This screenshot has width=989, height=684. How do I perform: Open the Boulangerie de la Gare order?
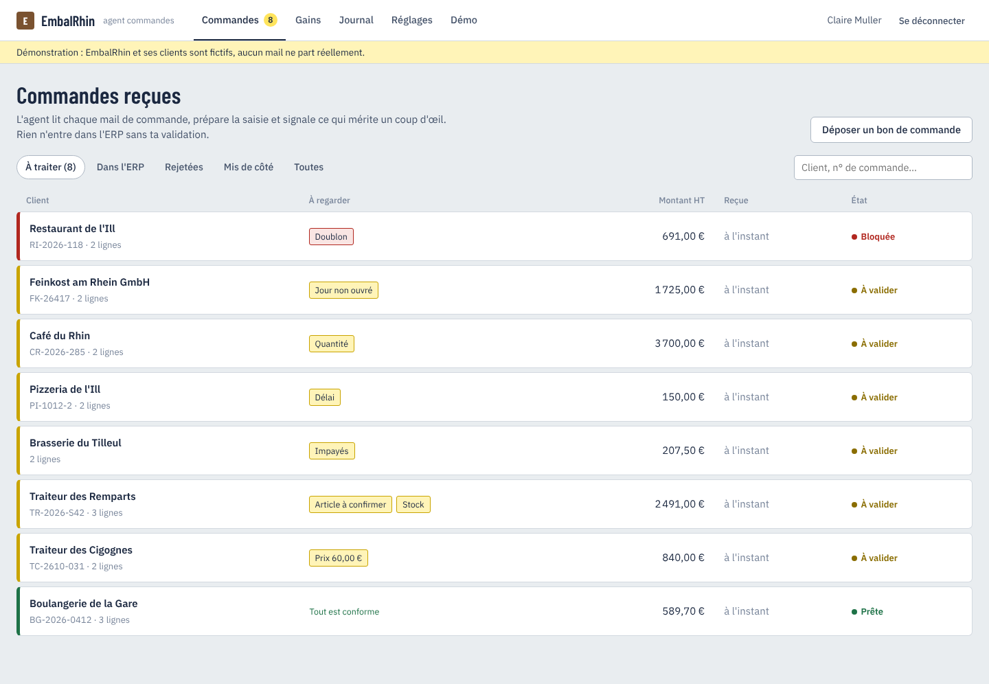pos(494,611)
